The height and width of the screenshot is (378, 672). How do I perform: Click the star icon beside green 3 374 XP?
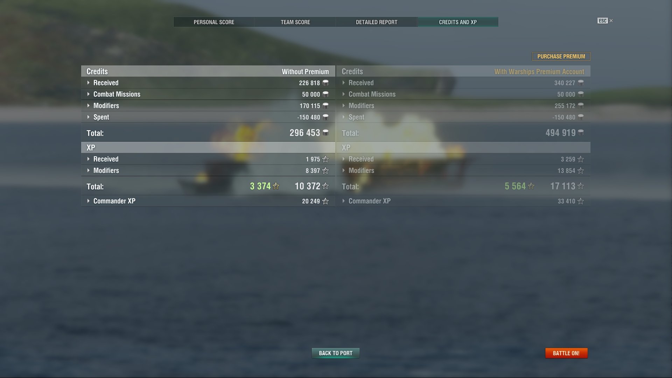(x=276, y=186)
